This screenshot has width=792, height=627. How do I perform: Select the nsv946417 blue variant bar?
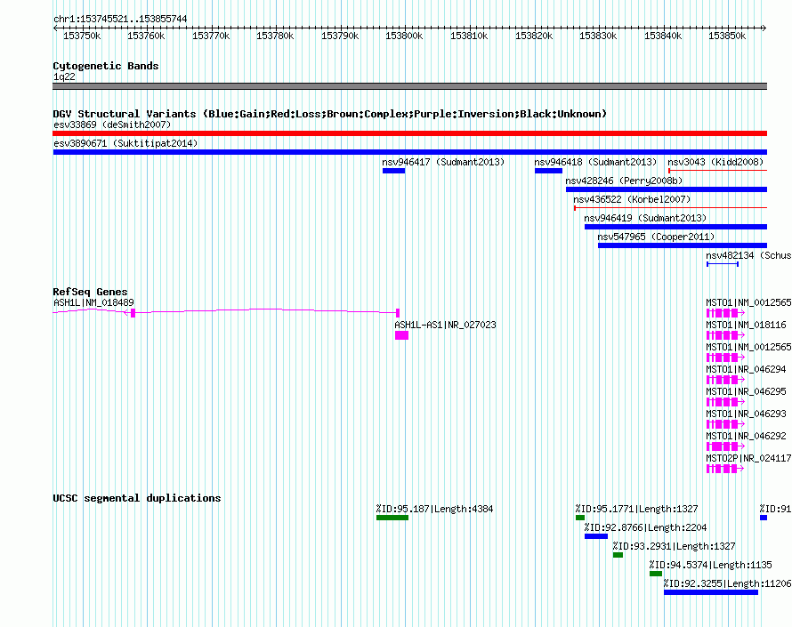tap(393, 171)
